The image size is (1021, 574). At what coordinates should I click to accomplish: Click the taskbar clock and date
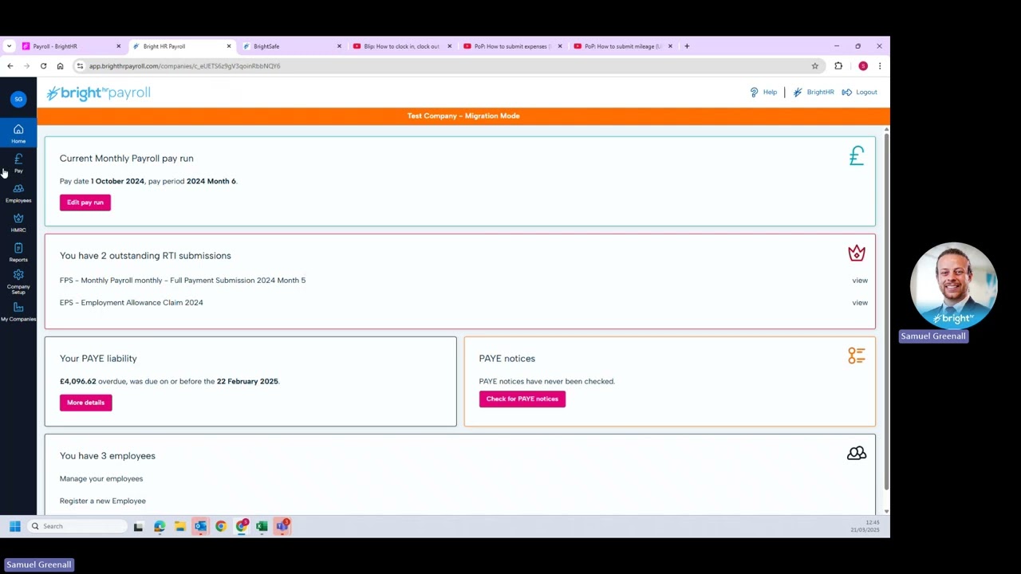tap(866, 526)
